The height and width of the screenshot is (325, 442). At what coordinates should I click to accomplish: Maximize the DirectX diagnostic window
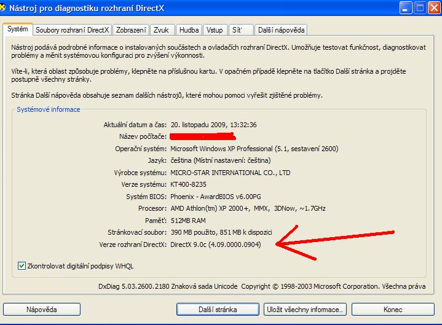coord(420,8)
